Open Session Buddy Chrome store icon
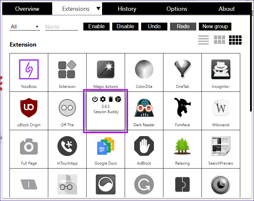Image resolution: width=254 pixels, height=201 pixels. (x=118, y=99)
